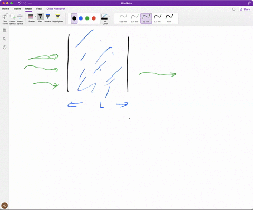Set pen thickness to 1 mm
This screenshot has height=210, width=253.
[169, 18]
